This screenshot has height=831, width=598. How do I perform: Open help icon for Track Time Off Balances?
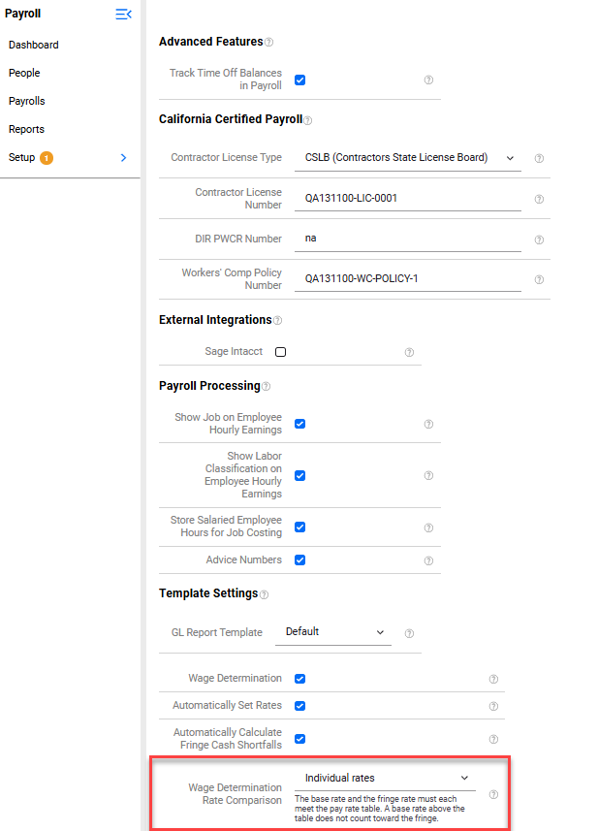coord(428,80)
